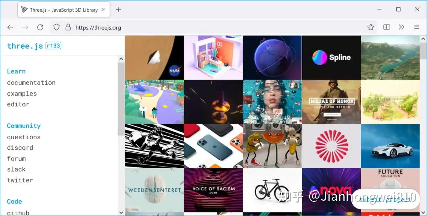
Task: Visit the forum link
Action: 16,159
